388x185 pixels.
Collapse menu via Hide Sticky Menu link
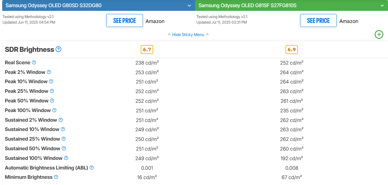coord(188,34)
